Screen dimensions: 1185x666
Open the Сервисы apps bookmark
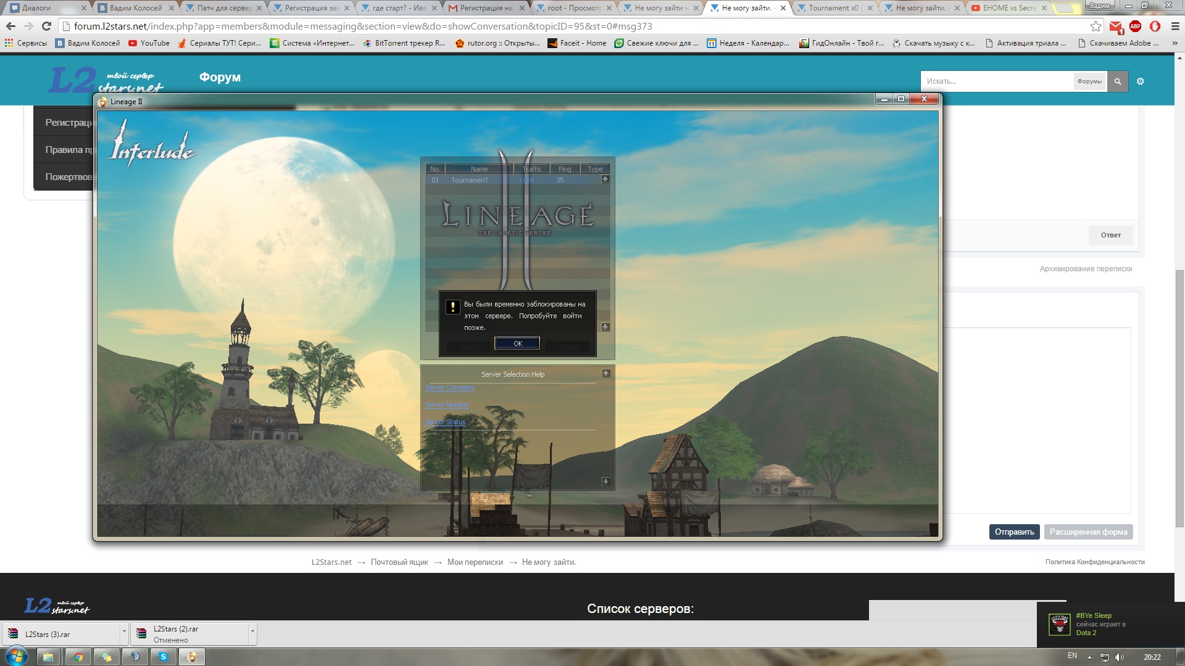(26, 43)
